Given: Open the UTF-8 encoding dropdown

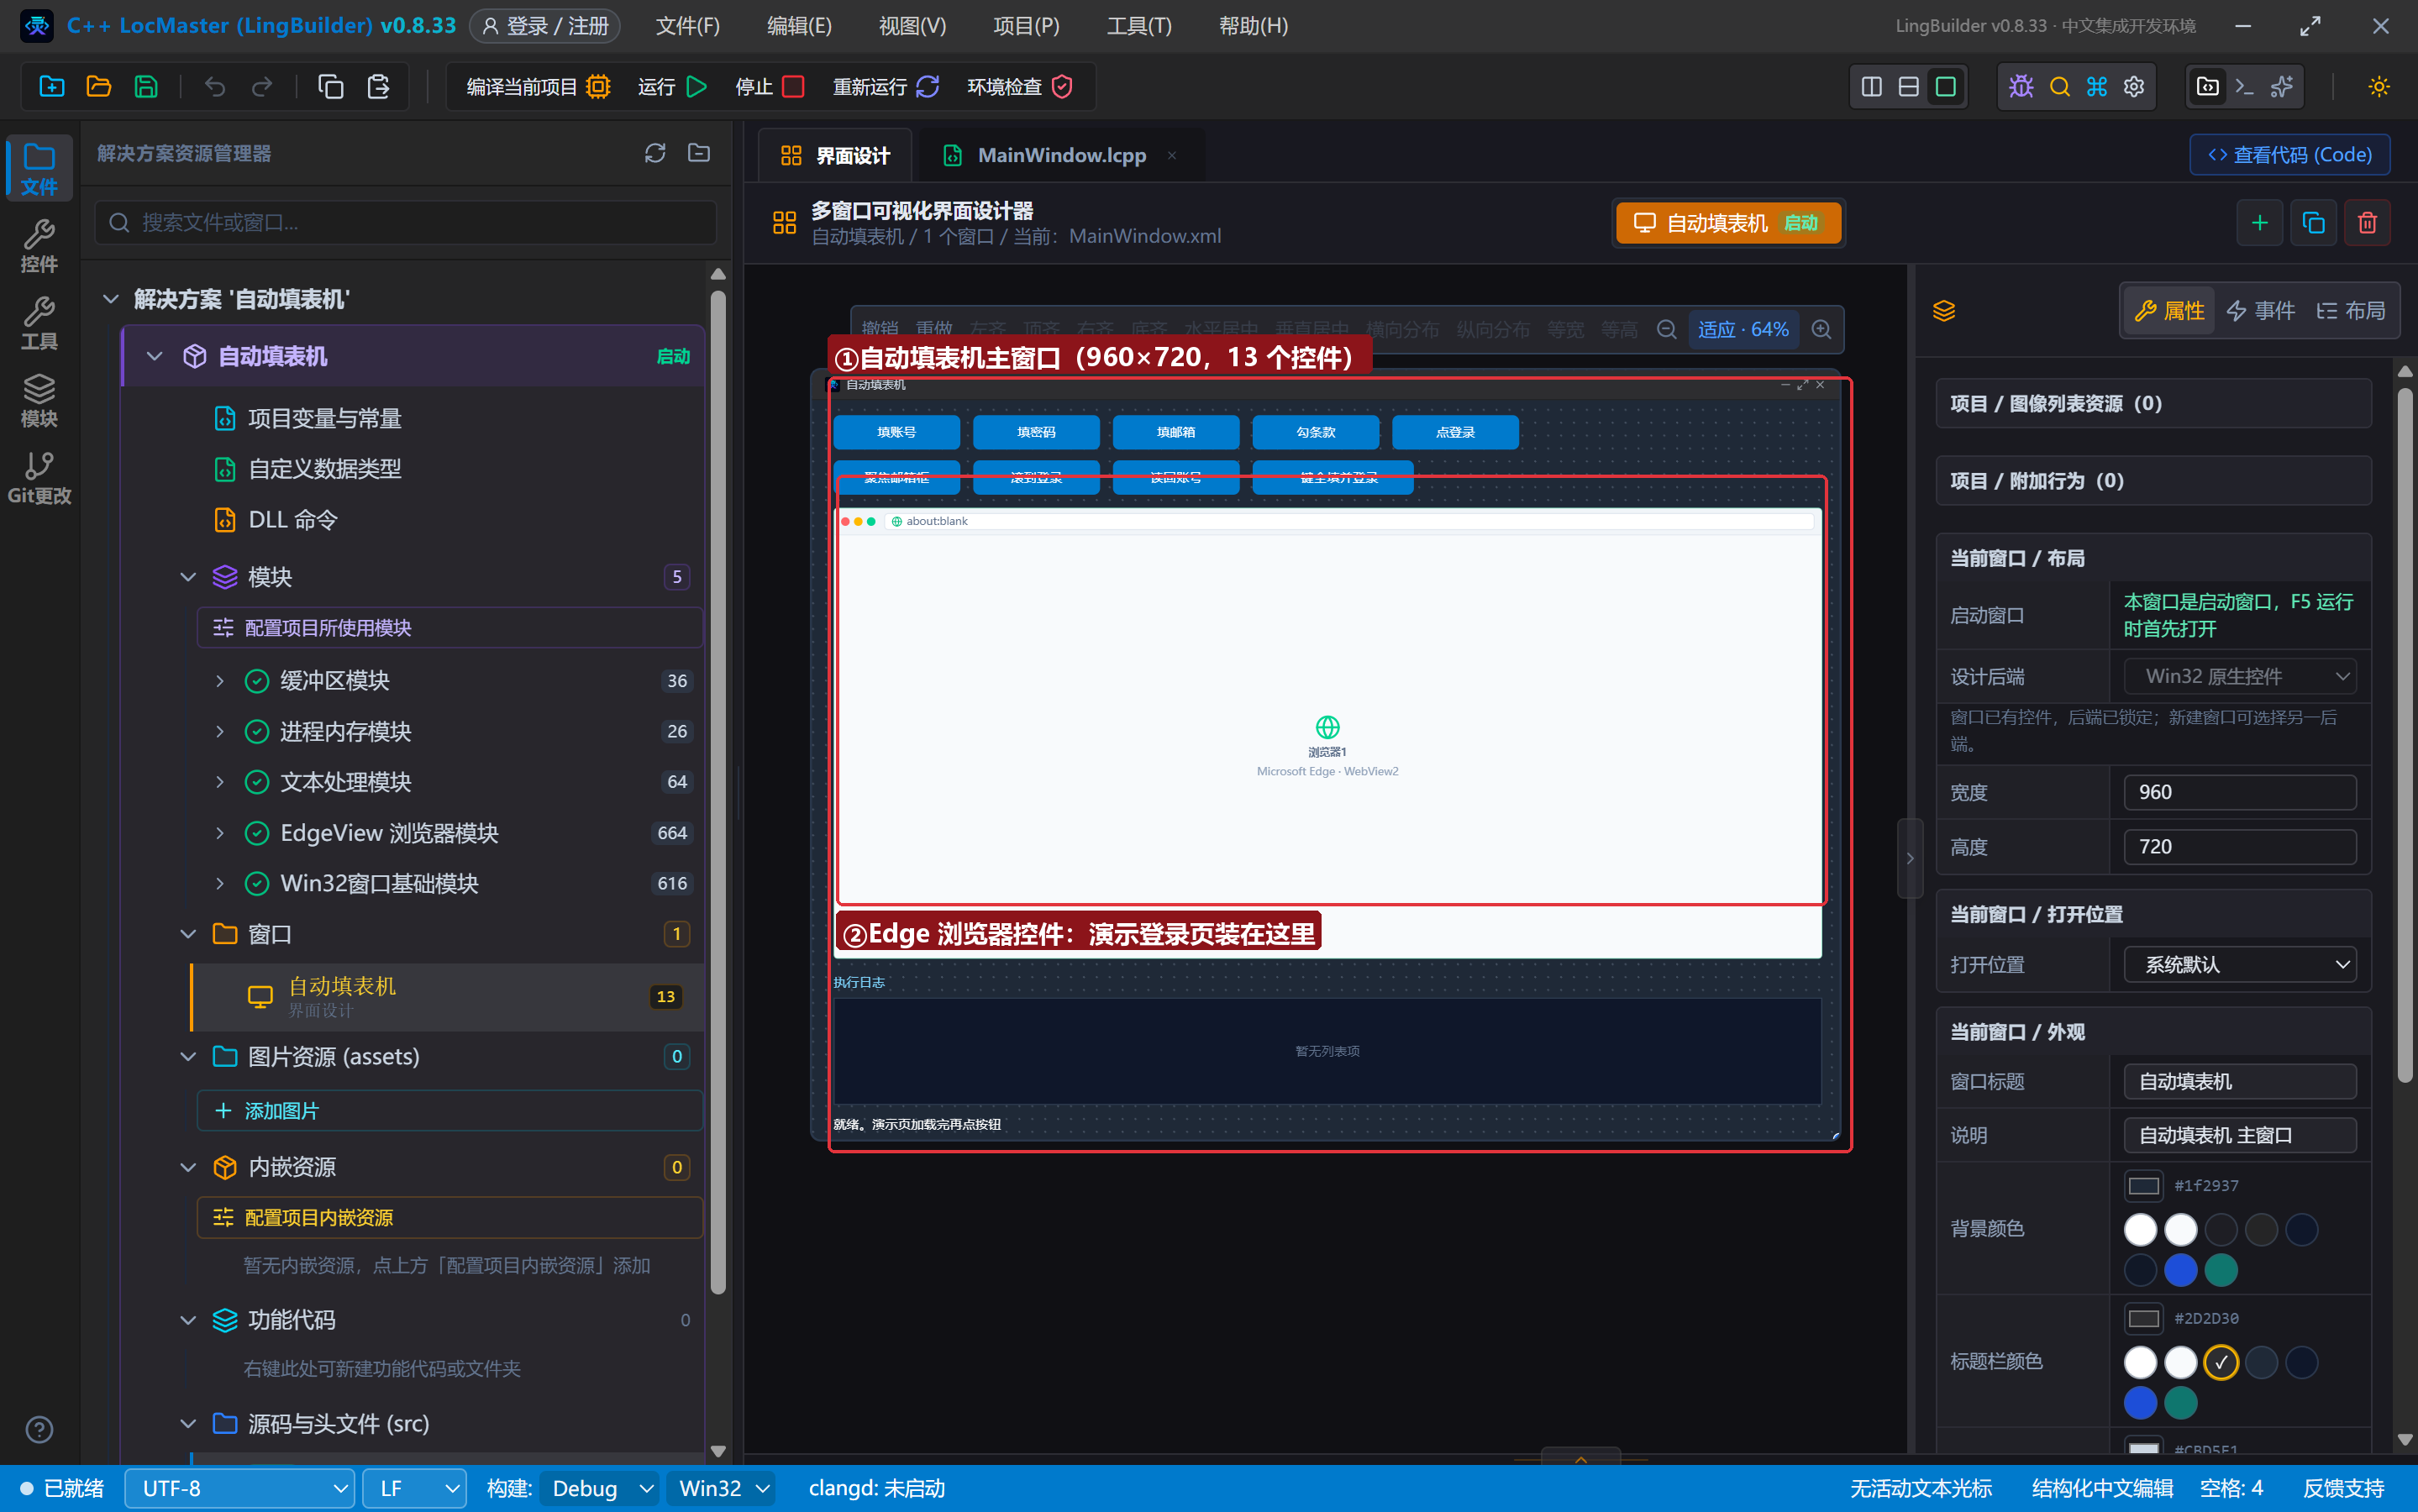Looking at the screenshot, I should [x=239, y=1489].
